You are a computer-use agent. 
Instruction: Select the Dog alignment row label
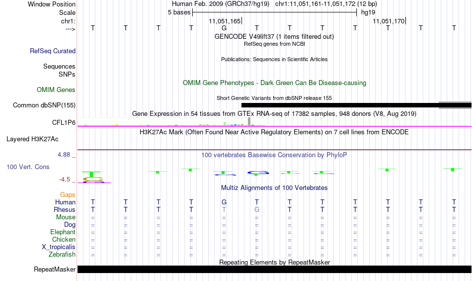point(70,224)
